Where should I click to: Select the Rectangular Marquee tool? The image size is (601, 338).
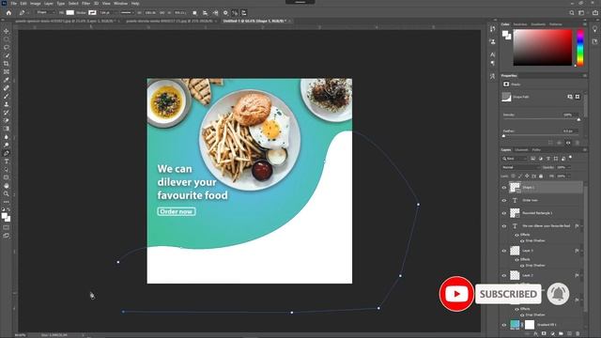coord(7,39)
